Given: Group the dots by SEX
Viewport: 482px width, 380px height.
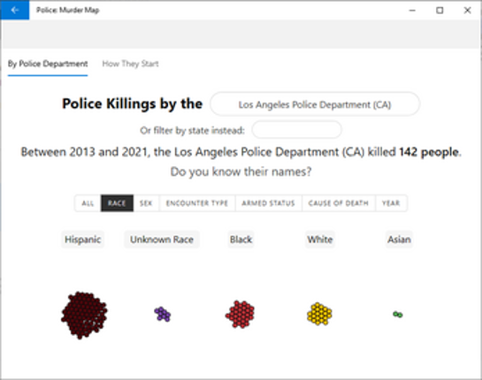Looking at the screenshot, I should [x=146, y=203].
